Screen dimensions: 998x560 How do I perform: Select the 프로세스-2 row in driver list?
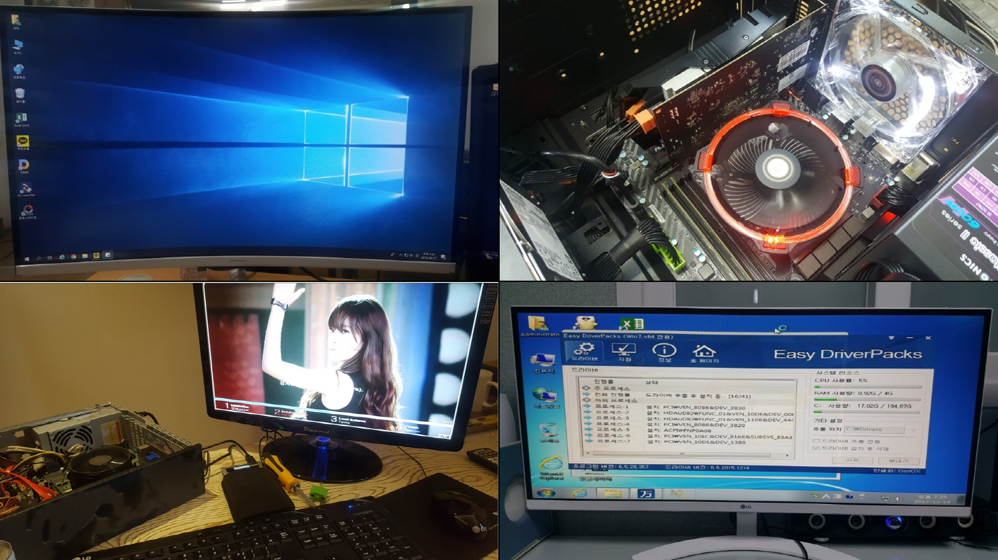coord(686,414)
